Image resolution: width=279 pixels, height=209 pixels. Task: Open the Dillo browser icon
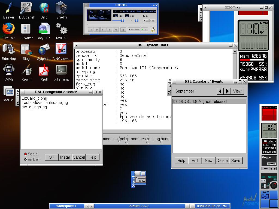[44, 10]
